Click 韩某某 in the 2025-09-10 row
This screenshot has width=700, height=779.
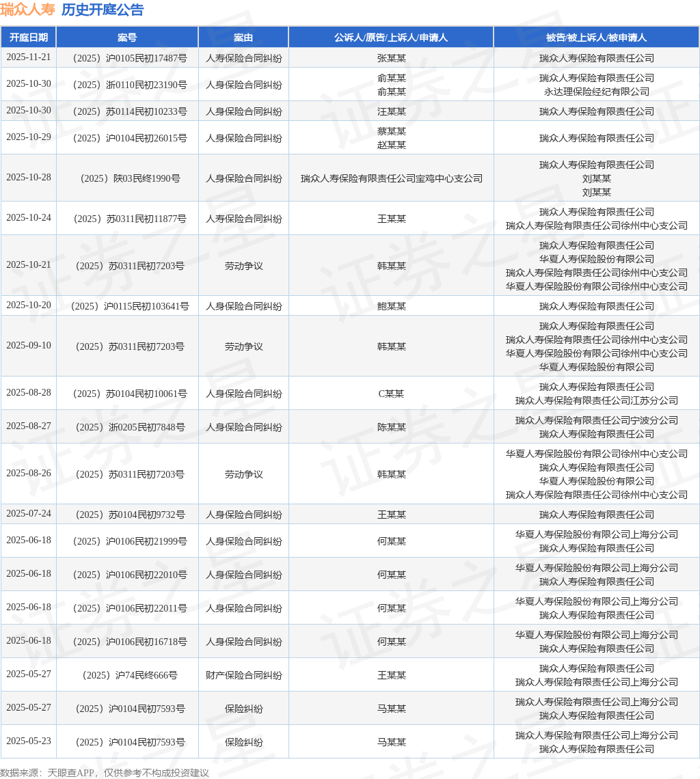[x=391, y=346]
